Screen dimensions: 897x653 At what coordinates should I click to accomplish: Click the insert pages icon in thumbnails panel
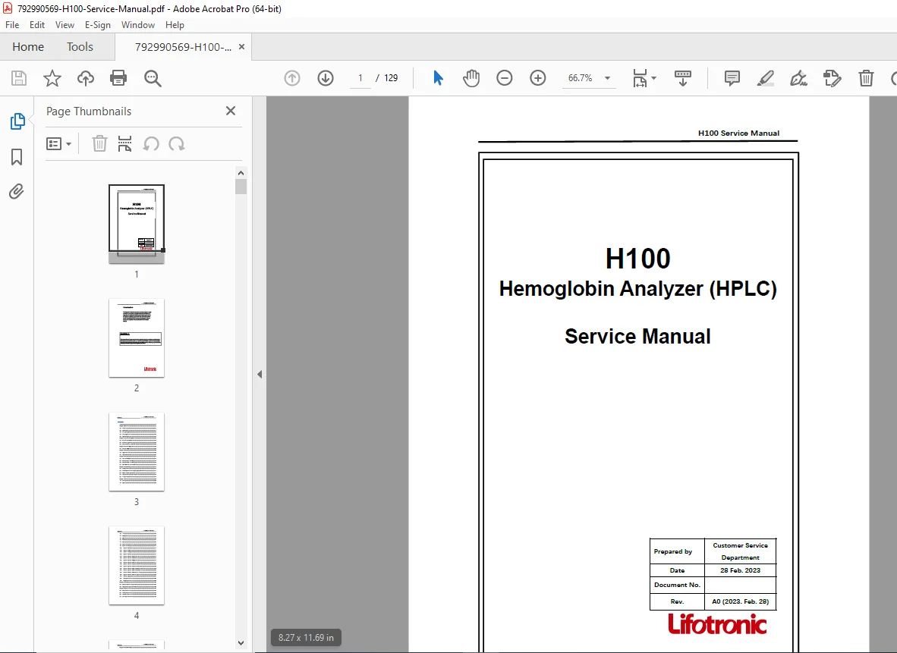[x=124, y=143]
